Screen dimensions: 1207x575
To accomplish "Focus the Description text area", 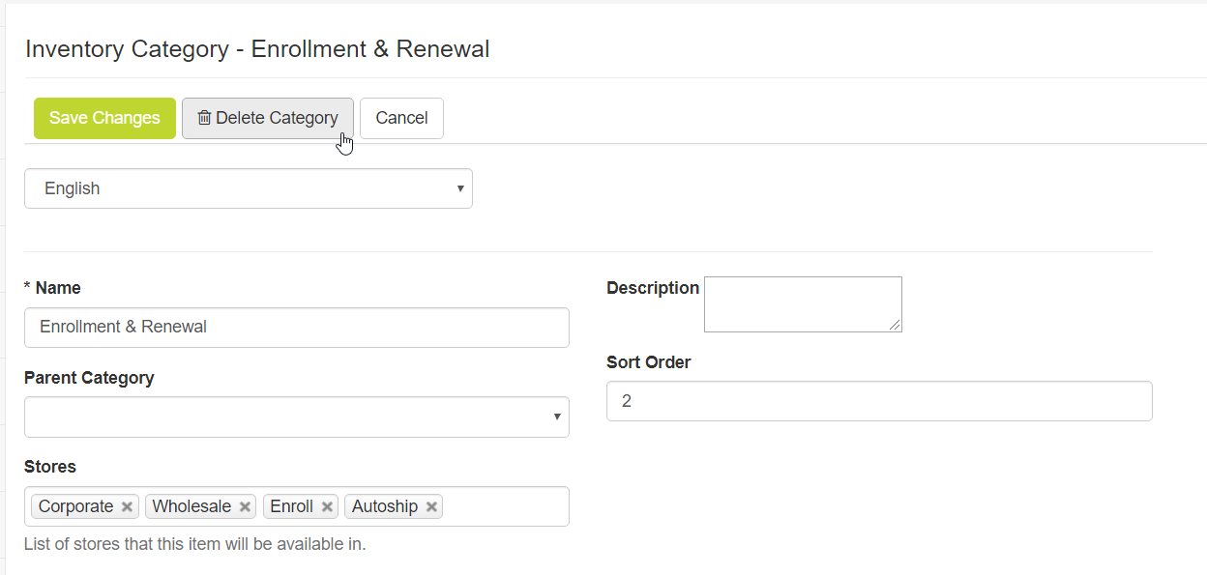I will [802, 303].
